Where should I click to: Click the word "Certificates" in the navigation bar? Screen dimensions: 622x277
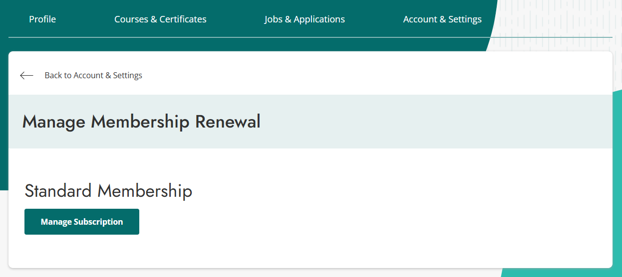coord(183,19)
